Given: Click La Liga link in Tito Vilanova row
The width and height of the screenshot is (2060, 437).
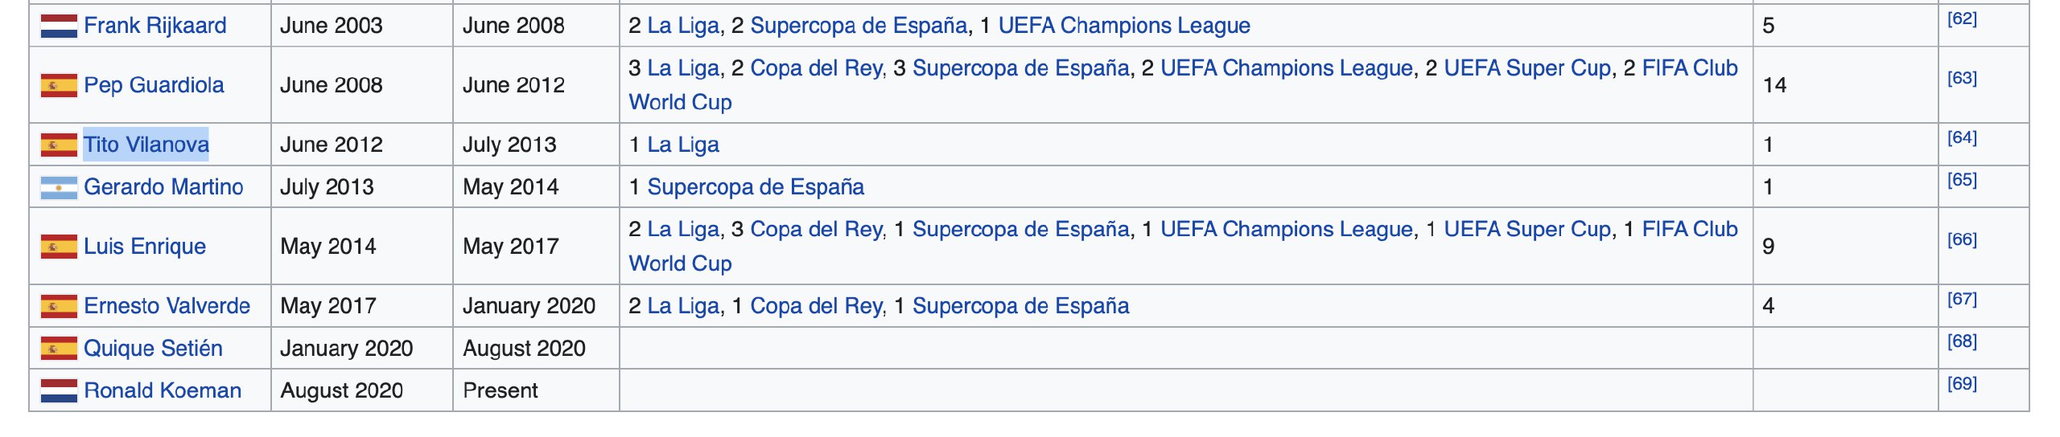Looking at the screenshot, I should (683, 145).
